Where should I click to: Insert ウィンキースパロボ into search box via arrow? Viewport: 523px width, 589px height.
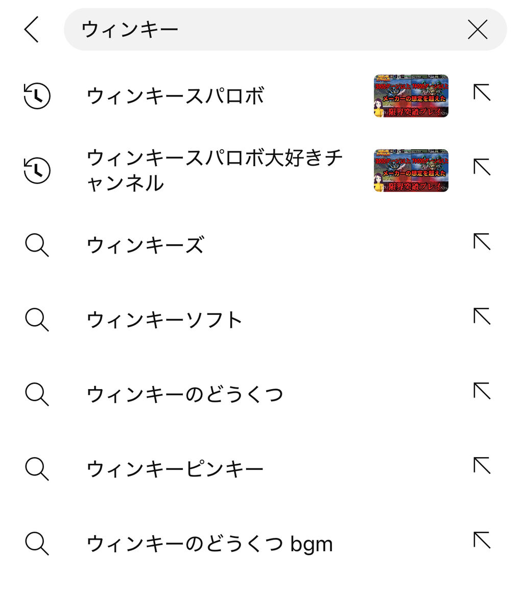tap(482, 93)
